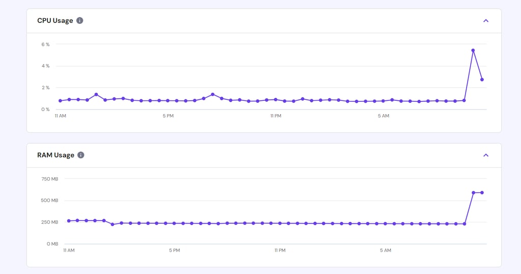Image resolution: width=521 pixels, height=274 pixels.
Task: Click the 5 PM label on RAM chart
Action: pyautogui.click(x=175, y=251)
